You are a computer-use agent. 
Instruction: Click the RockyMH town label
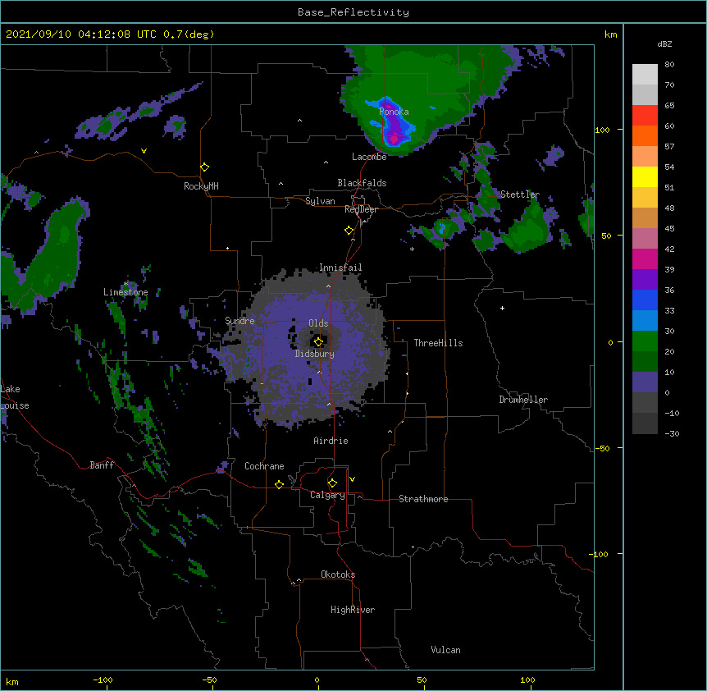click(201, 186)
